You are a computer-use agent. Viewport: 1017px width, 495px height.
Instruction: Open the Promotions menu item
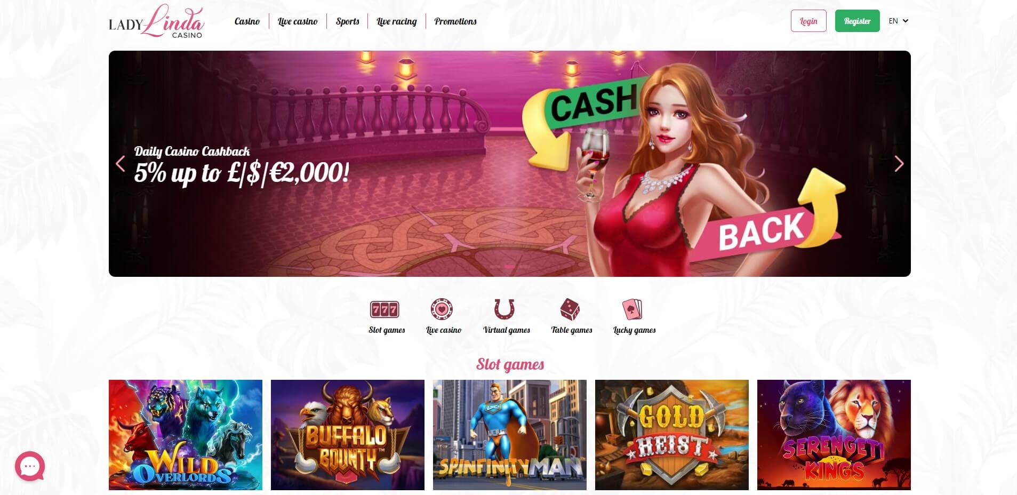point(455,21)
